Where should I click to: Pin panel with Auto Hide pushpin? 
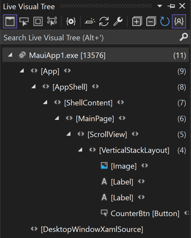(171, 6)
